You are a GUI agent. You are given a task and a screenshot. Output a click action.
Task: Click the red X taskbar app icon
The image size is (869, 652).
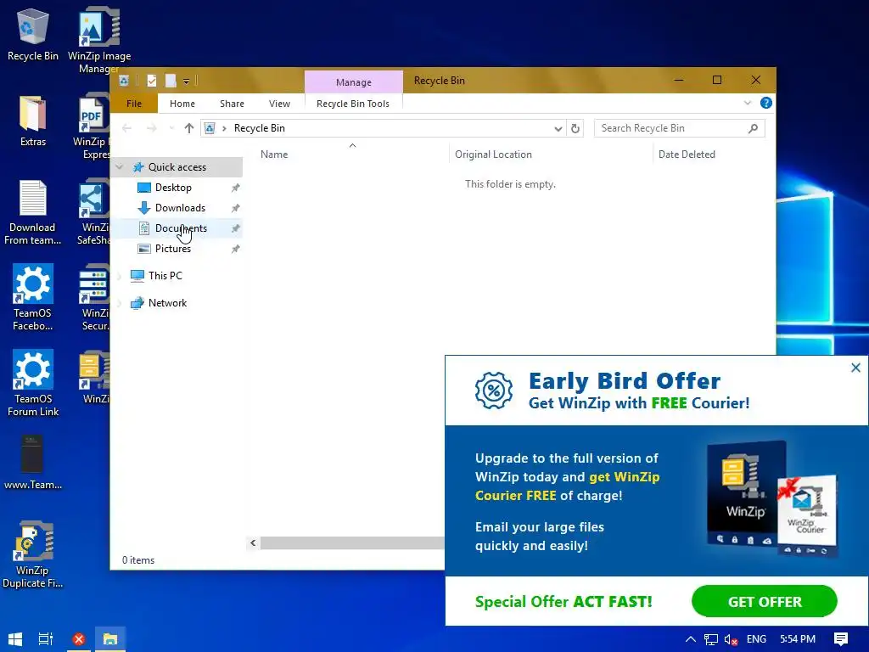tap(79, 639)
